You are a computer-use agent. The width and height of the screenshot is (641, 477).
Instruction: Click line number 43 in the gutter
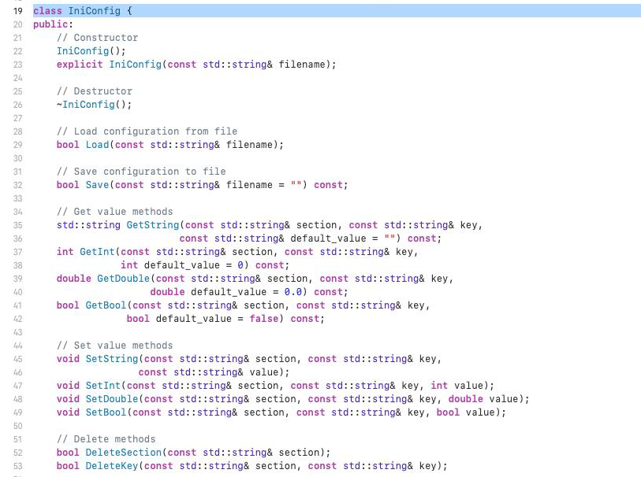pos(18,332)
